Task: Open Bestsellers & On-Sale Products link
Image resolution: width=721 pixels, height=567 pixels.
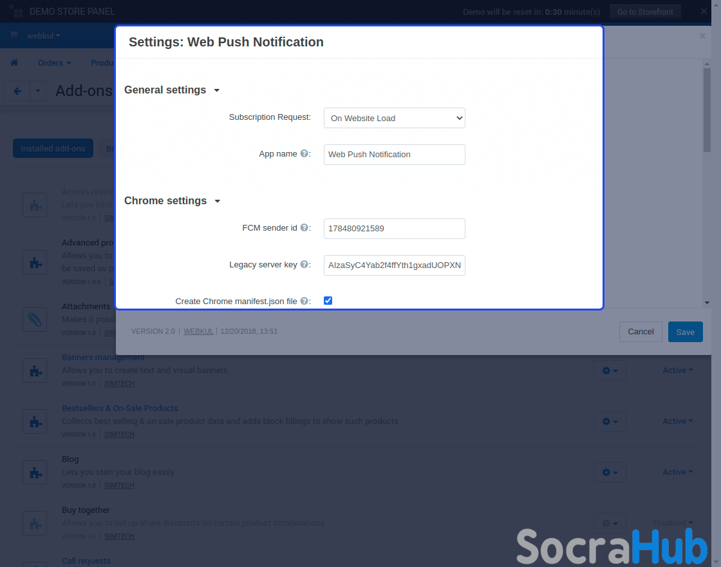Action: point(120,408)
